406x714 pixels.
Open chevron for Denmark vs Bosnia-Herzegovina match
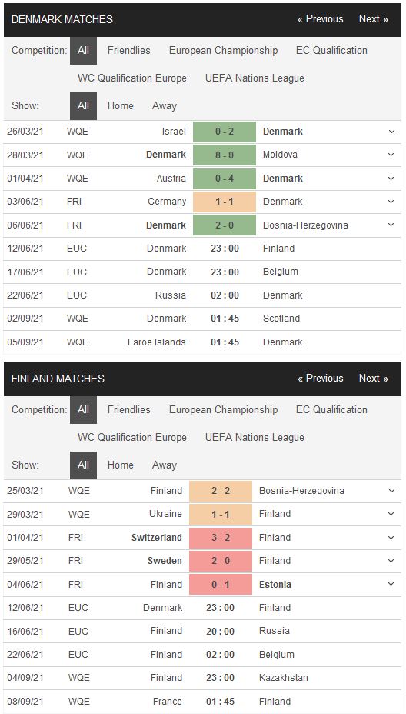[391, 225]
